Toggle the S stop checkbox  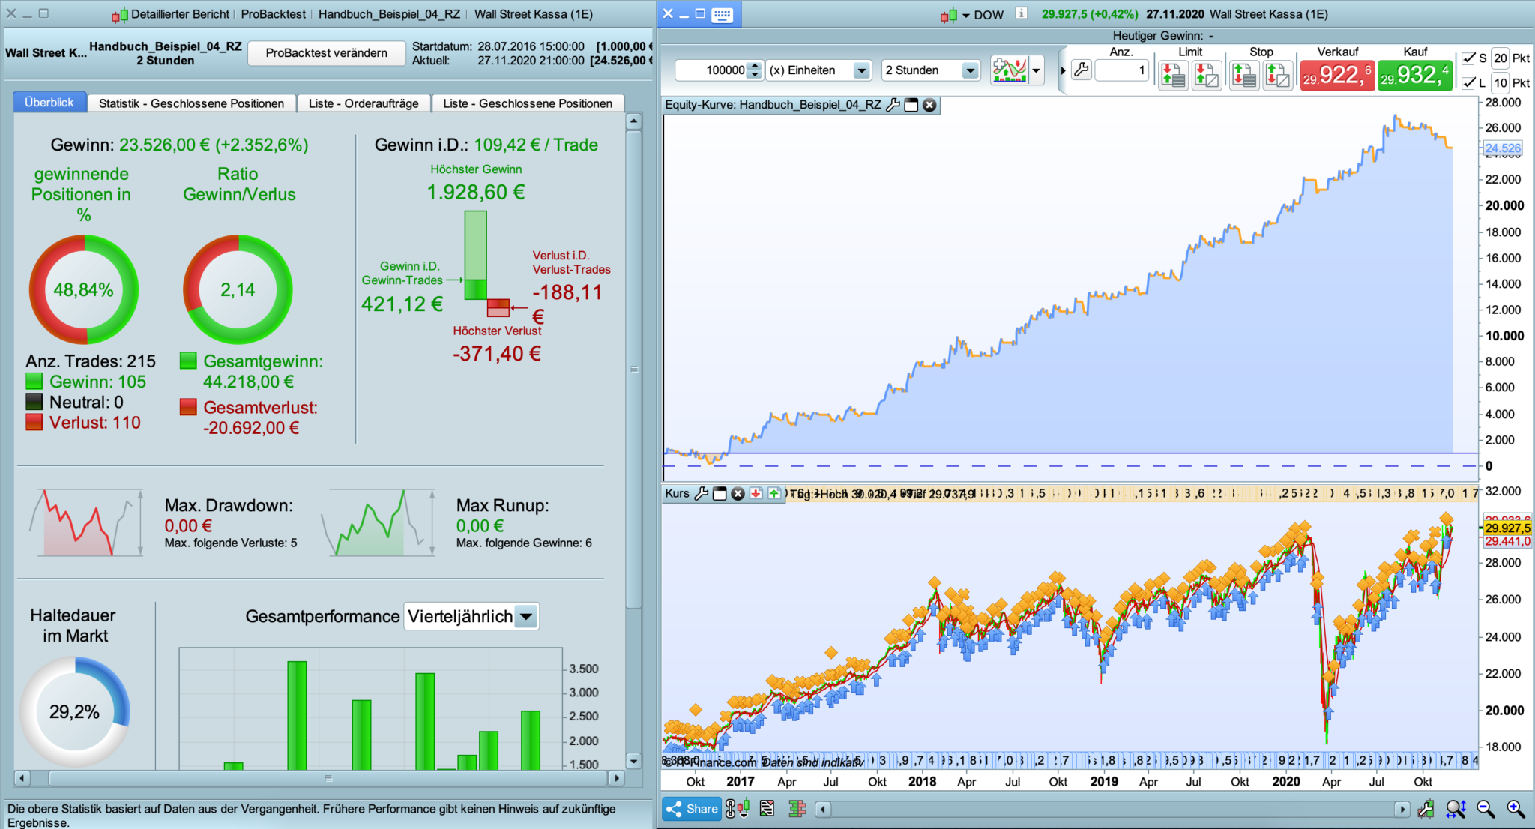(x=1469, y=58)
